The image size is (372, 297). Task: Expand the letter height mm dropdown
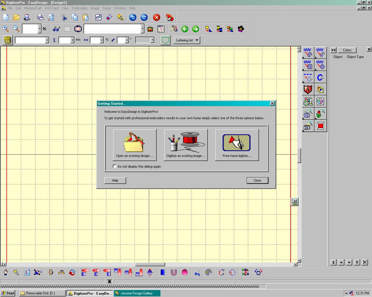(72, 40)
